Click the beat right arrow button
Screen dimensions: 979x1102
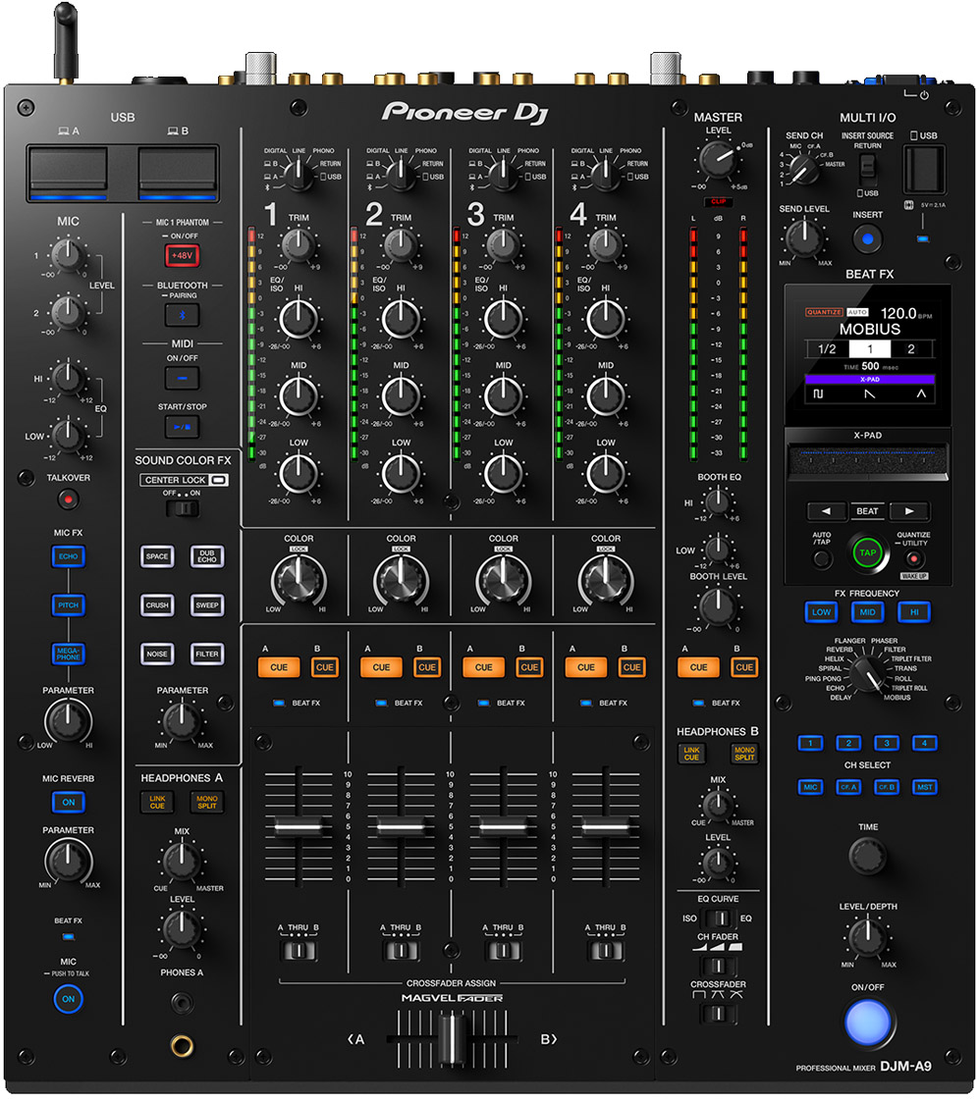(909, 511)
